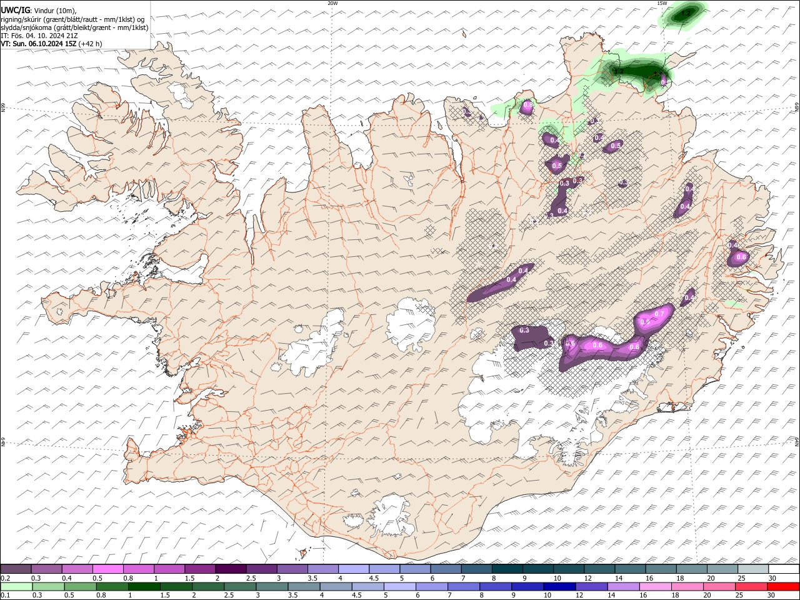Click the dark purple 2 swatch in upper legend row

pyautogui.click(x=231, y=569)
